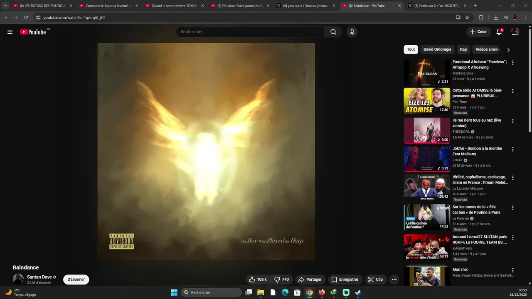Click the browser address bar URL
This screenshot has height=299, width=532.
click(x=74, y=17)
